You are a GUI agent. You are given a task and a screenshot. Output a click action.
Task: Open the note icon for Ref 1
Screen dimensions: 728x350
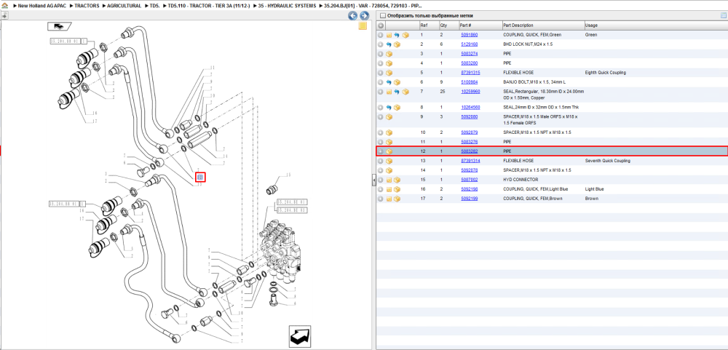pyautogui.click(x=389, y=35)
